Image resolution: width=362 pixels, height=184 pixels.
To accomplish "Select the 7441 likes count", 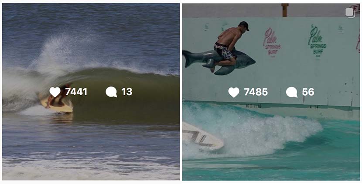I will 76,92.
